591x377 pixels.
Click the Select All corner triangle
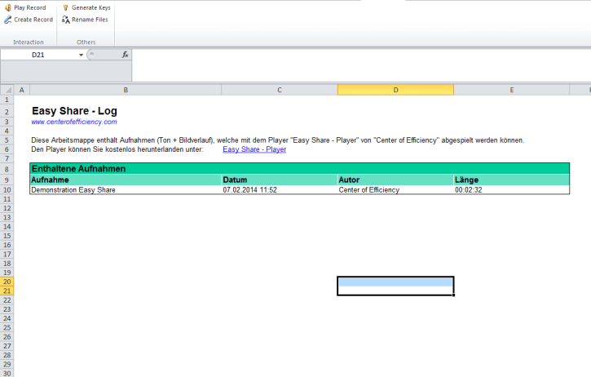(x=7, y=91)
